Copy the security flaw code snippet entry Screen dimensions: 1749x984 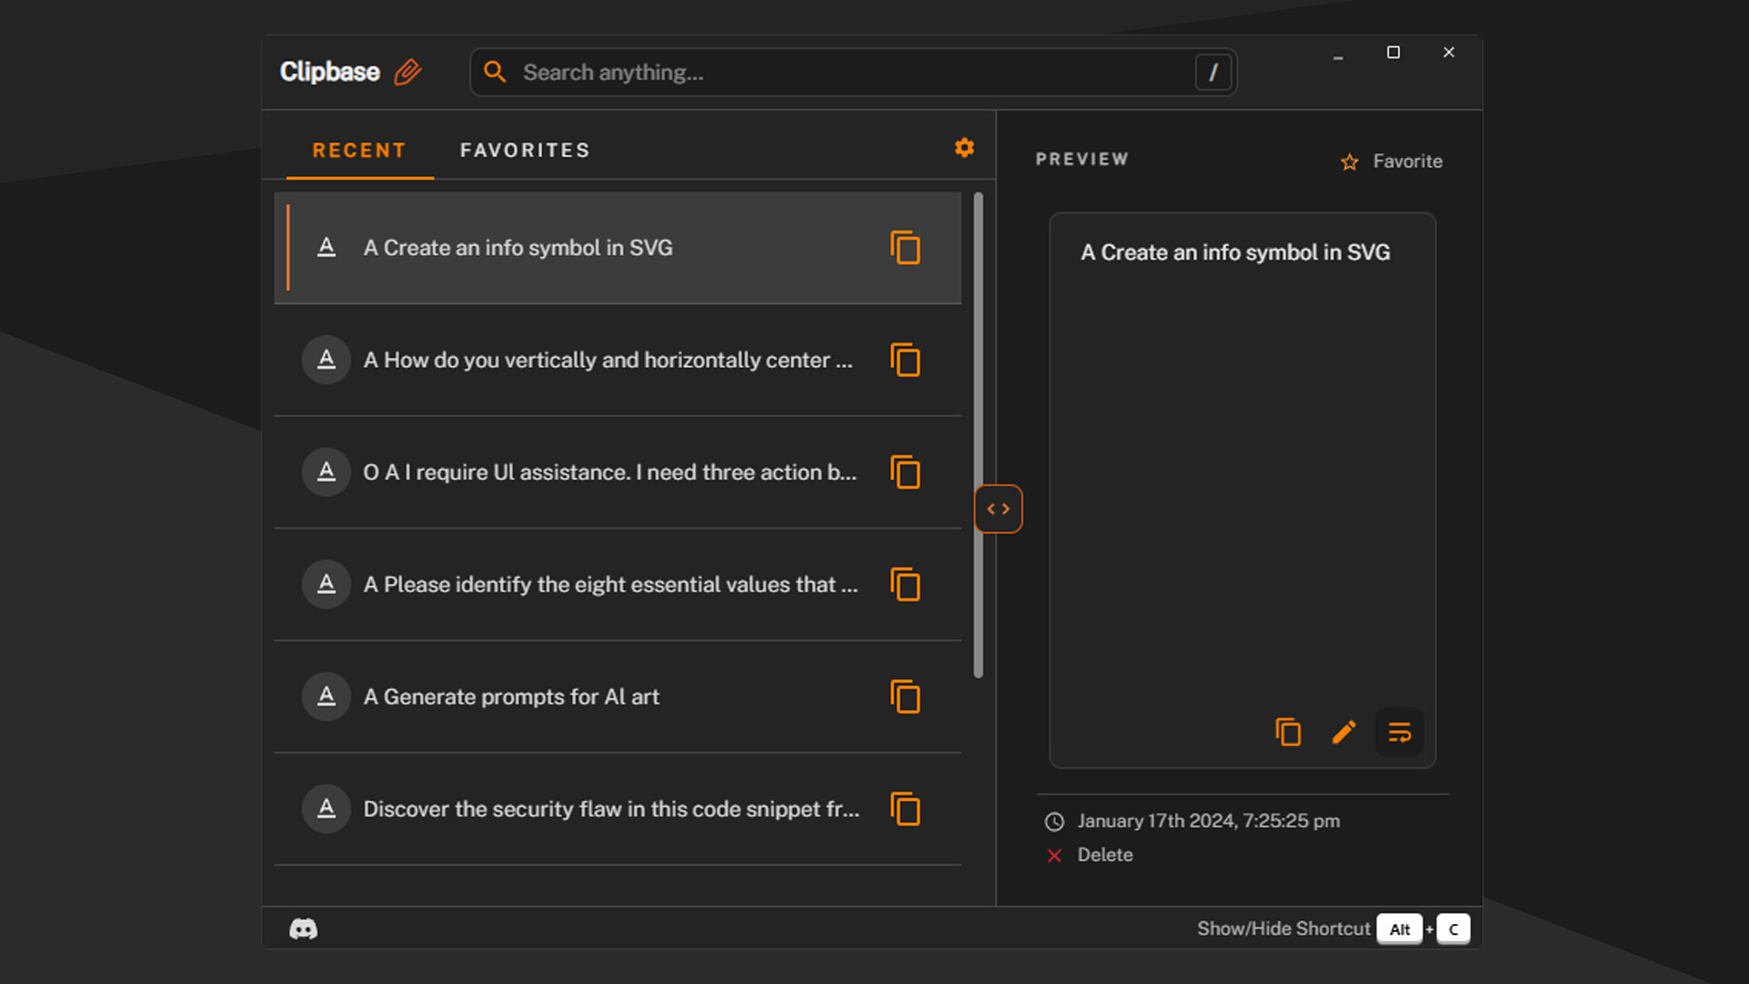click(905, 809)
